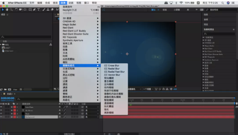Image resolution: width=238 pixels, height=135 pixels.
Task: Choose 高斯模糊 from blur submenu
Action: pyautogui.click(x=114, y=113)
